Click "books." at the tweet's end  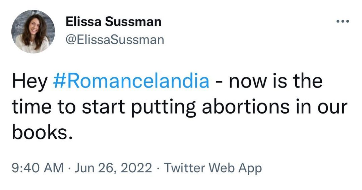[42, 132]
